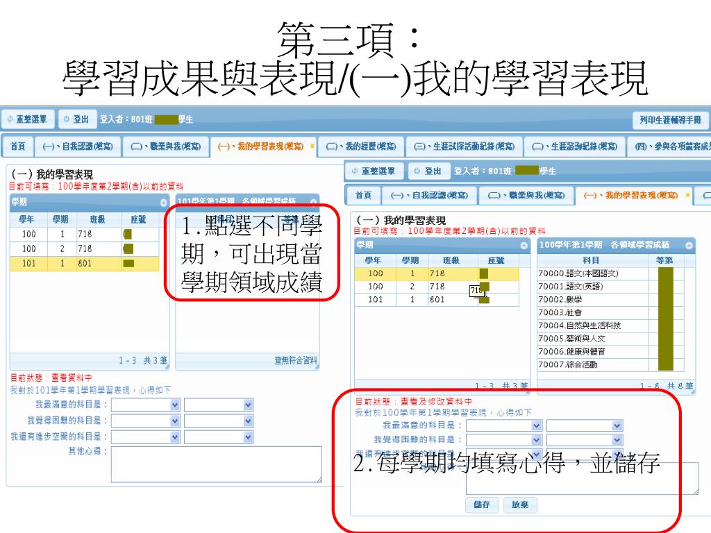This screenshot has height=533, width=711.
Task: Open (二)、我的經歷(填寫) tab
Action: click(361, 146)
